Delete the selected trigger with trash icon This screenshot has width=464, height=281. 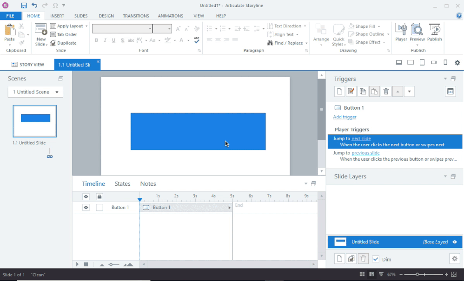pyautogui.click(x=386, y=91)
